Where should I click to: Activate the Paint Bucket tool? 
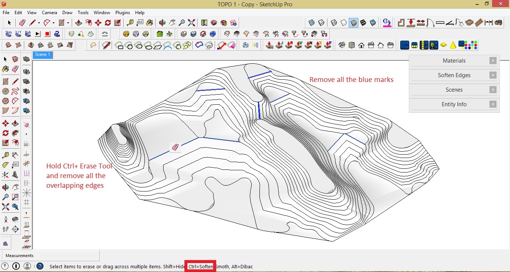150,23
